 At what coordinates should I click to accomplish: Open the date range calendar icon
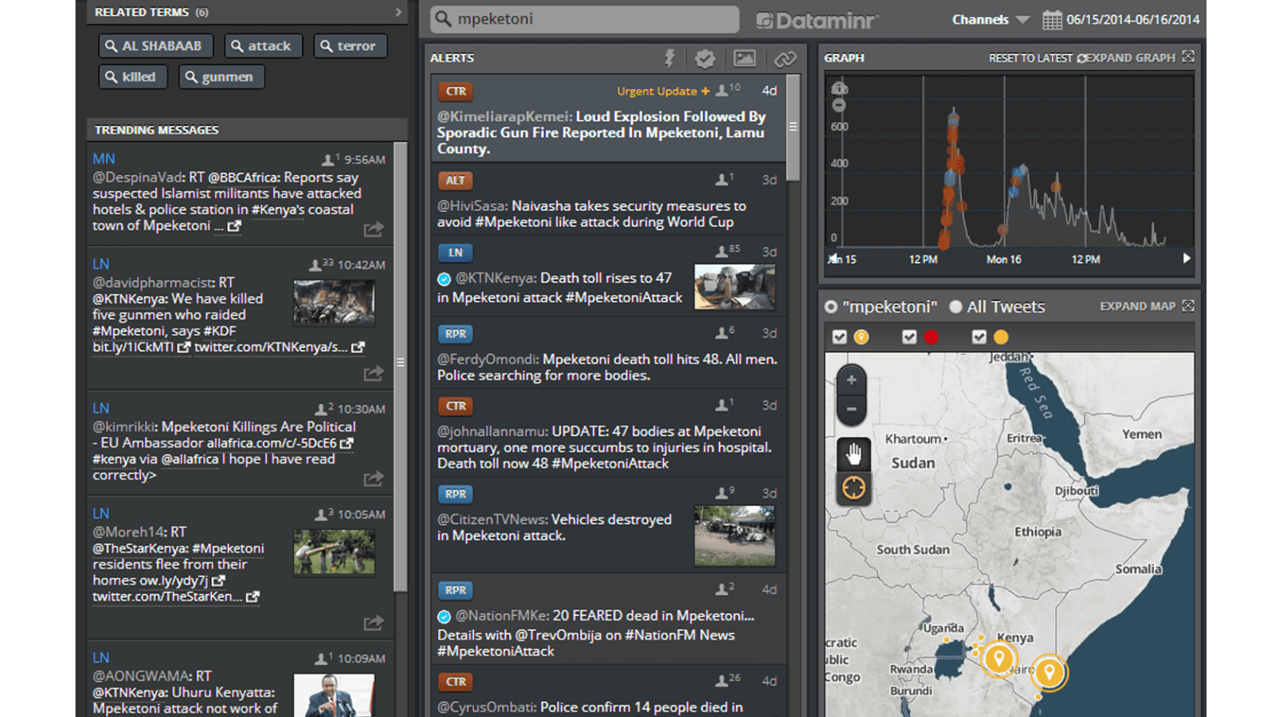[x=1052, y=20]
